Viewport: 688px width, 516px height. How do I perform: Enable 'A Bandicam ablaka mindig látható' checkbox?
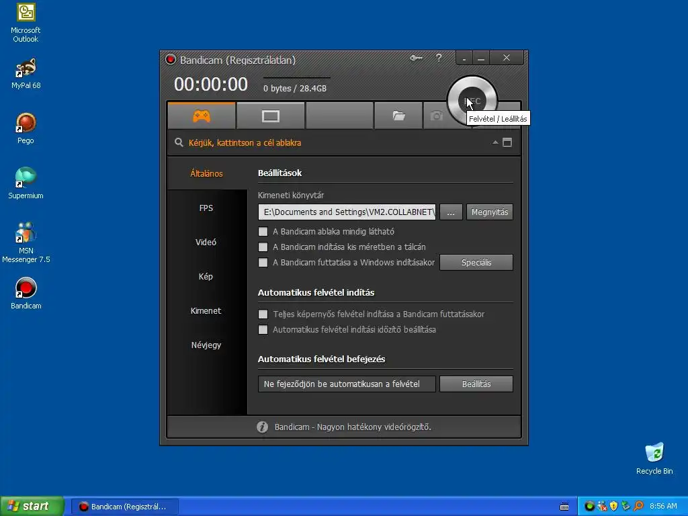263,232
